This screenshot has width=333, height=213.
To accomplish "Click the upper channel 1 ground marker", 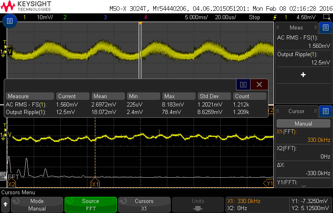I will 3,52.
